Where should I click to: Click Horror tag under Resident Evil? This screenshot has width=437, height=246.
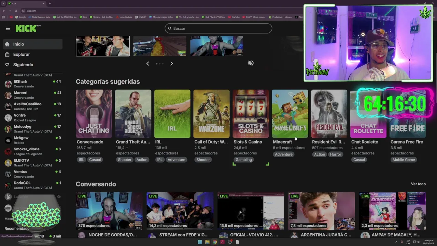coord(336,154)
